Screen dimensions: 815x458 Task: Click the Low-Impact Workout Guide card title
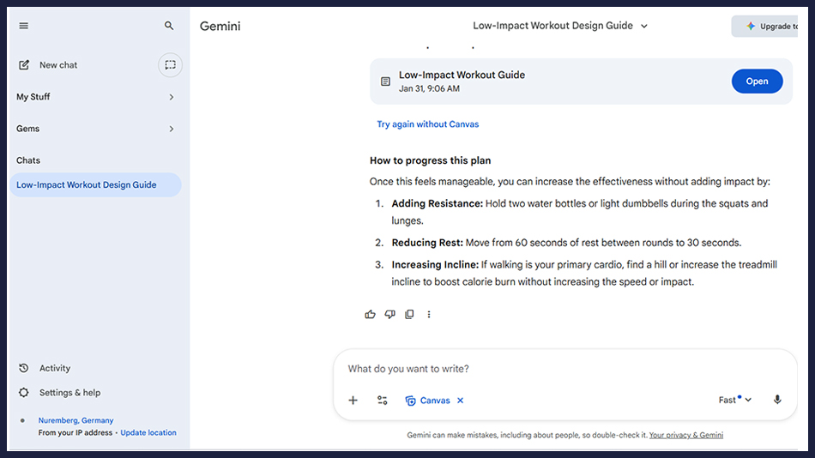click(x=462, y=75)
